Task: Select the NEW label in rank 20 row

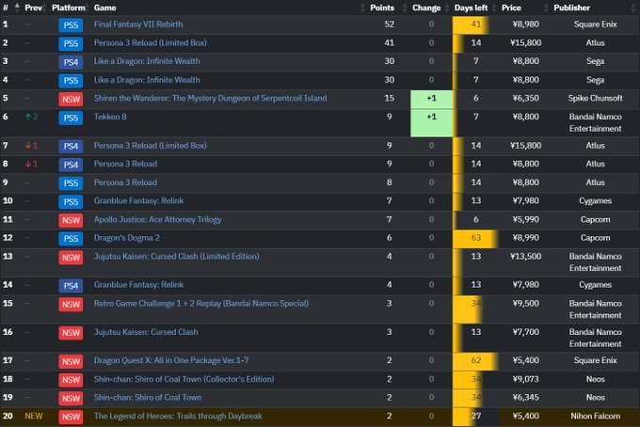Action: click(x=34, y=416)
